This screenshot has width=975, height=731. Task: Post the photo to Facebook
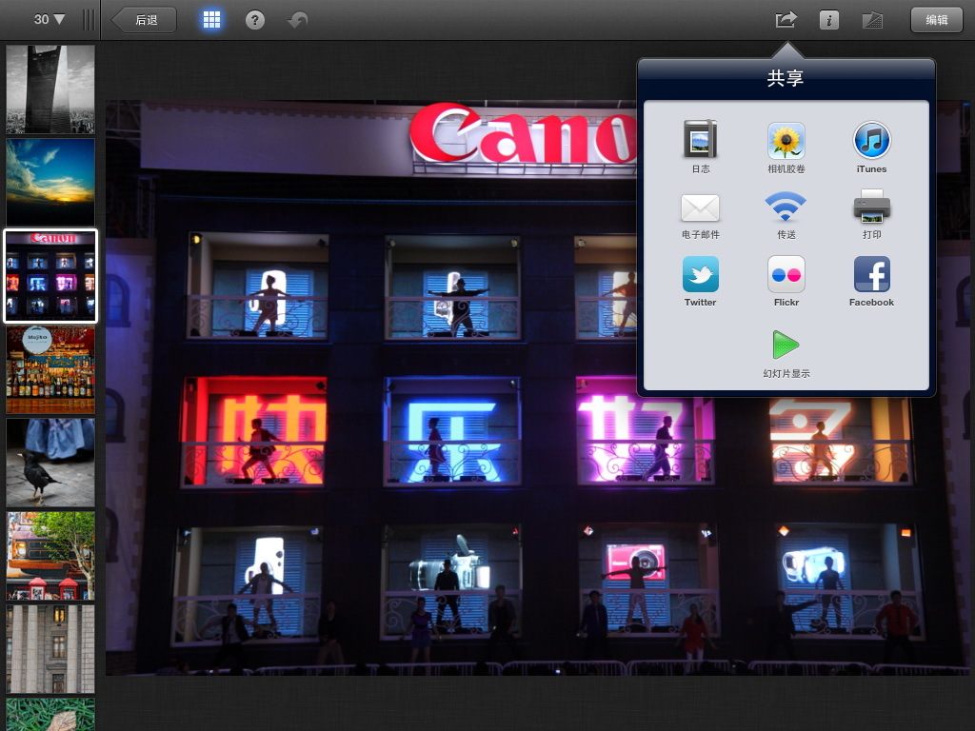coord(871,275)
